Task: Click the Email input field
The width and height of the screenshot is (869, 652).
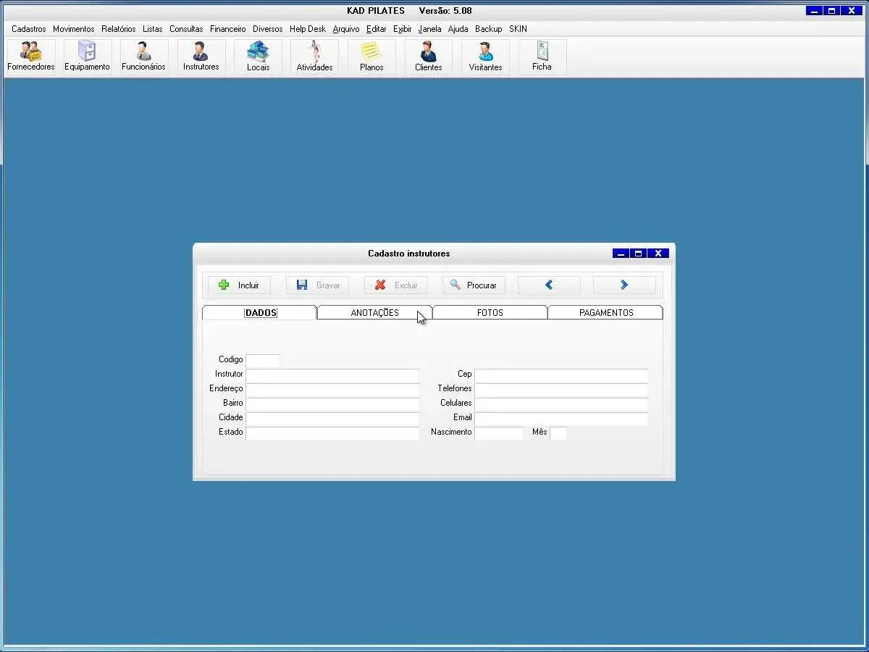Action: [561, 419]
